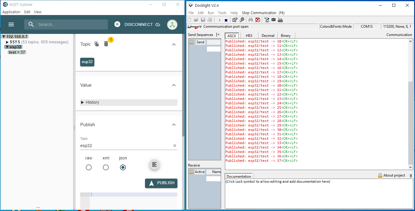The image size is (415, 211).
Task: Collapse the esp32 topic tree node
Action: 7,47
